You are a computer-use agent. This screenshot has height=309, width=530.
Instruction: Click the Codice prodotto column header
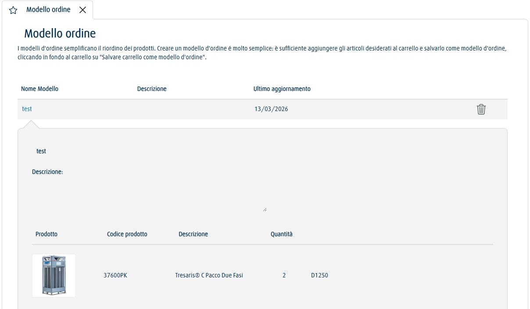127,234
